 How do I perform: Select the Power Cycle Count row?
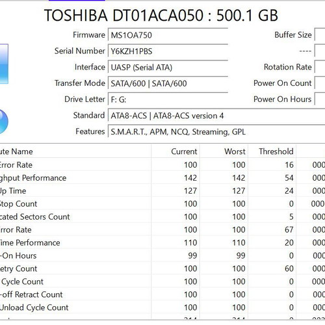162,281
